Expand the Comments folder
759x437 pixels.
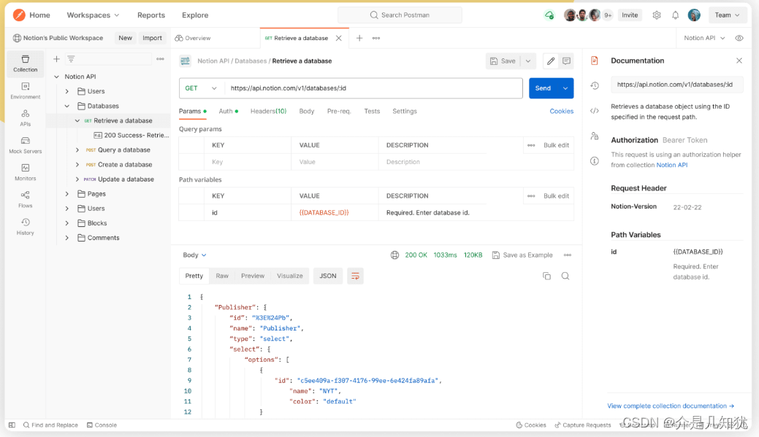click(x=67, y=238)
